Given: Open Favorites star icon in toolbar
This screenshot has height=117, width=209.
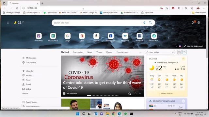Looking at the screenshot, I should tap(186, 8).
